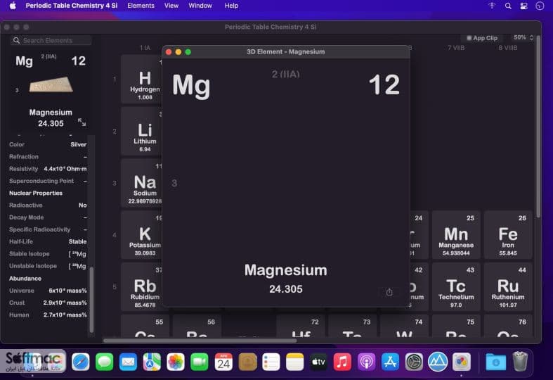
Task: Open Spotlight search in menu bar
Action: coord(508,6)
